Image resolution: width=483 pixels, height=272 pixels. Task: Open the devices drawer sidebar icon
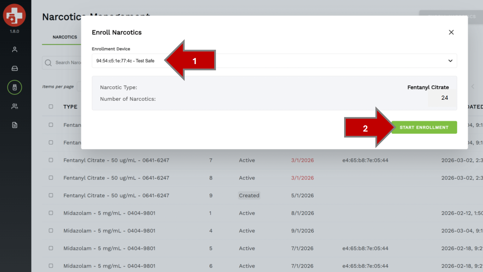tap(15, 69)
